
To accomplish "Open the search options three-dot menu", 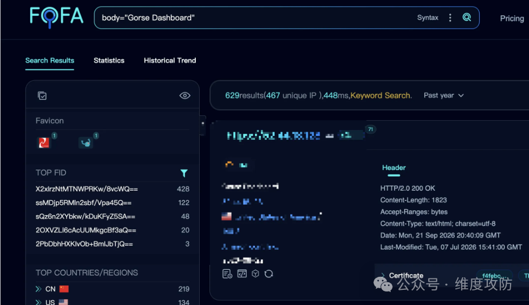I will point(450,18).
